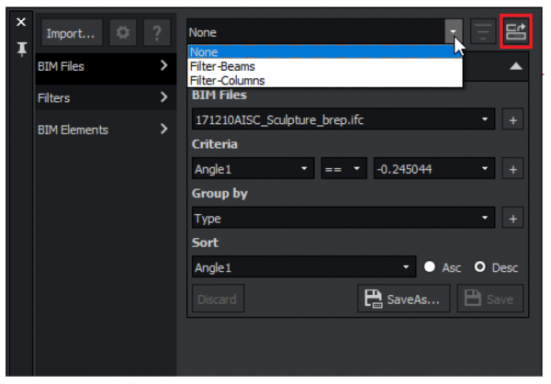Choose Filter-Columns from the dropdown list
This screenshot has height=384, width=551.
pyautogui.click(x=227, y=80)
